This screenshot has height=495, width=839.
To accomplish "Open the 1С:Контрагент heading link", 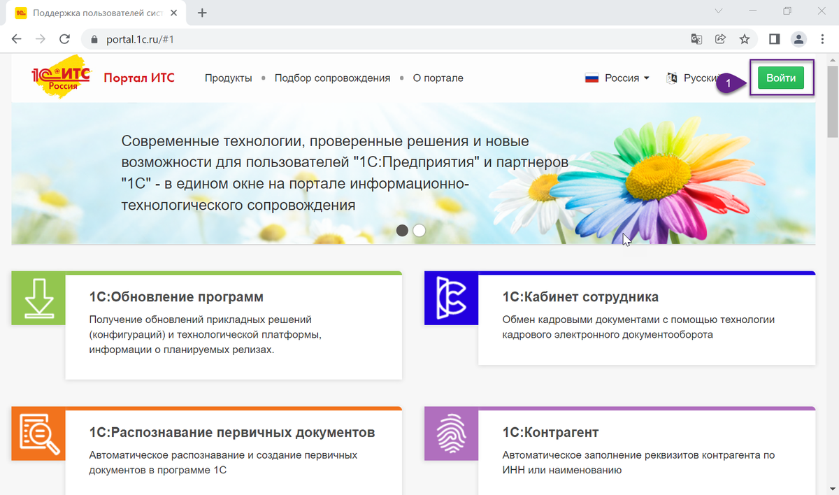I will [550, 432].
